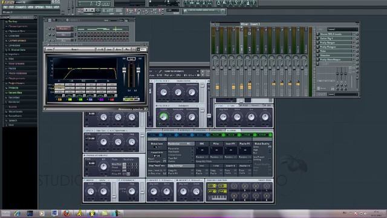Click the Filter 1 Cutoff knob in Massive
The width and height of the screenshot is (387, 218).
coord(163,93)
